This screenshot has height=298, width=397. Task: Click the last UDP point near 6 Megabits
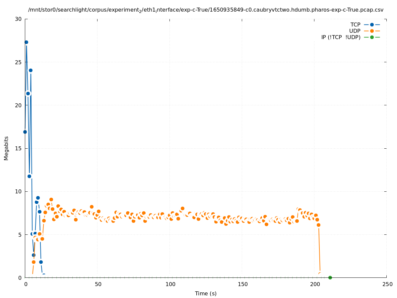(318, 225)
